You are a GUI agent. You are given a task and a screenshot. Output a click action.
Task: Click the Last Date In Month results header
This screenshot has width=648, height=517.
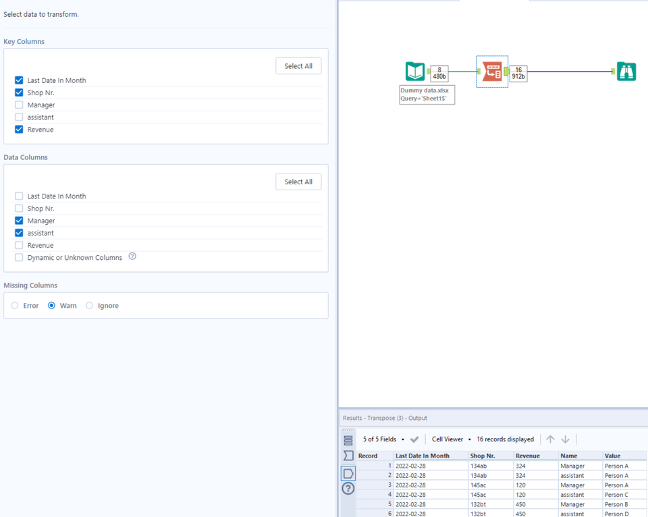[x=431, y=456]
